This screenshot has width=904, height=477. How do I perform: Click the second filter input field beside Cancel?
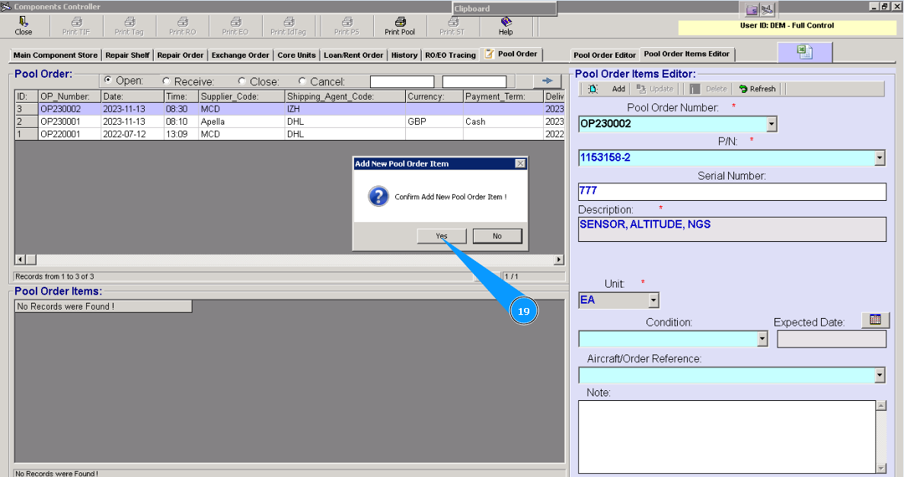click(474, 82)
